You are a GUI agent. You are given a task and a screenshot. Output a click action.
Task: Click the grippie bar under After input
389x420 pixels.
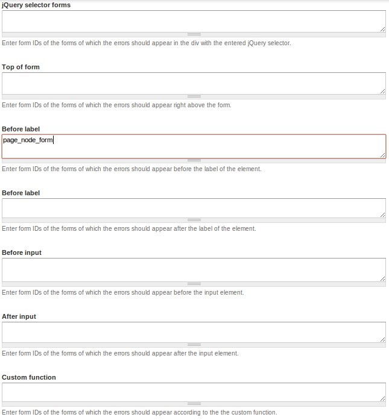[x=194, y=345]
